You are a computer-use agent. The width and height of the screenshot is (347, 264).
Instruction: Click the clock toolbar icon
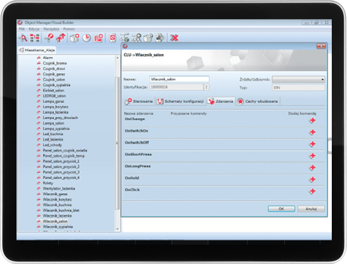(86, 38)
